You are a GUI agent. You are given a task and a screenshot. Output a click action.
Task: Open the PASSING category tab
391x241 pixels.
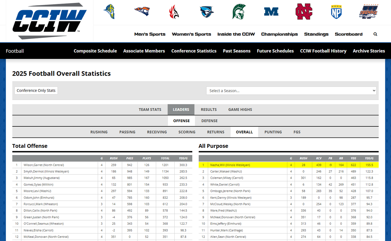click(x=127, y=132)
